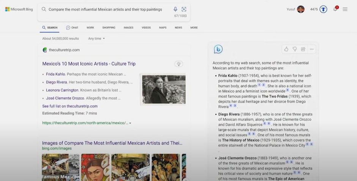Screen dimensions: 357x181
Task: Click into the search query field
Action: 105,9
